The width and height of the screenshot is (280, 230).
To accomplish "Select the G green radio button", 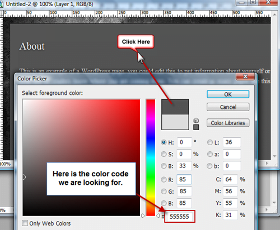I will [x=164, y=191].
